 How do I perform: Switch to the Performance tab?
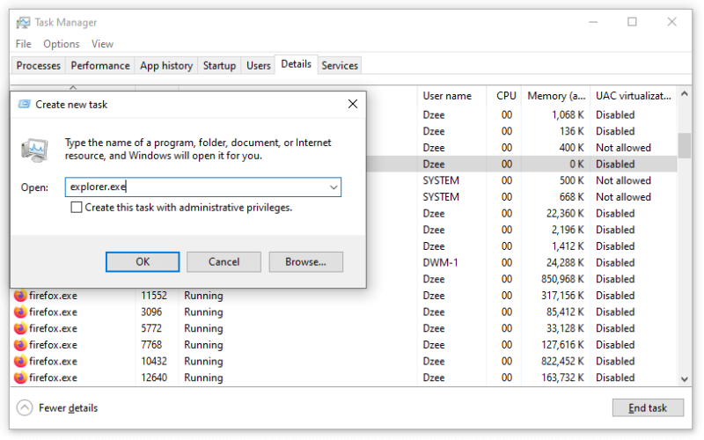tap(100, 65)
